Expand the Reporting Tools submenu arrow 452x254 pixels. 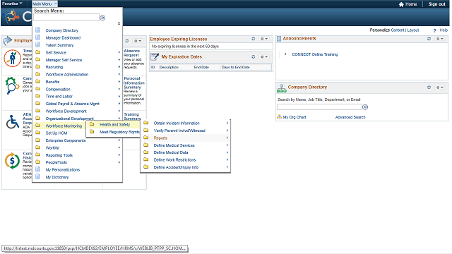click(119, 155)
